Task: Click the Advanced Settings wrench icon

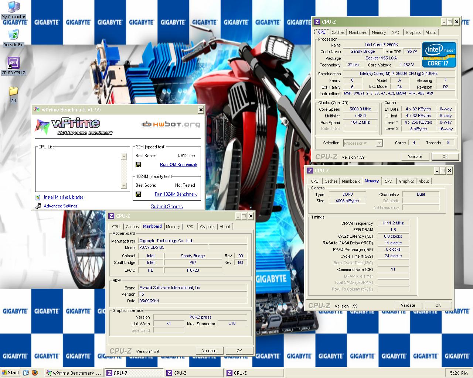Action: pyautogui.click(x=38, y=206)
